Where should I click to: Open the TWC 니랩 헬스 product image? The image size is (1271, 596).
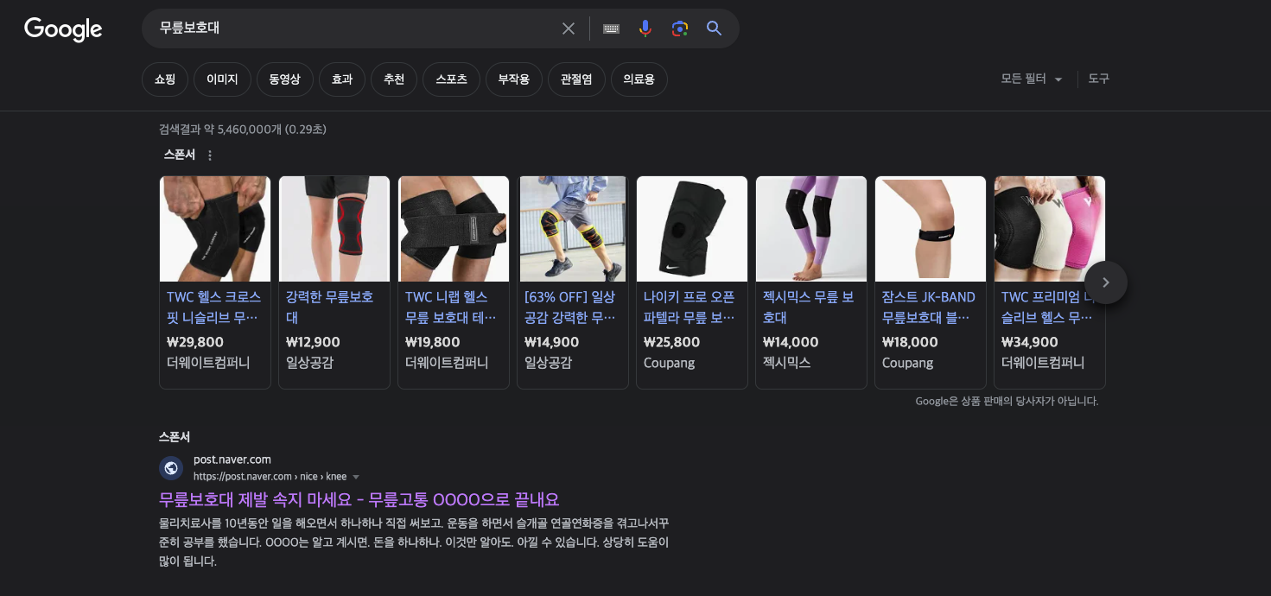point(454,229)
